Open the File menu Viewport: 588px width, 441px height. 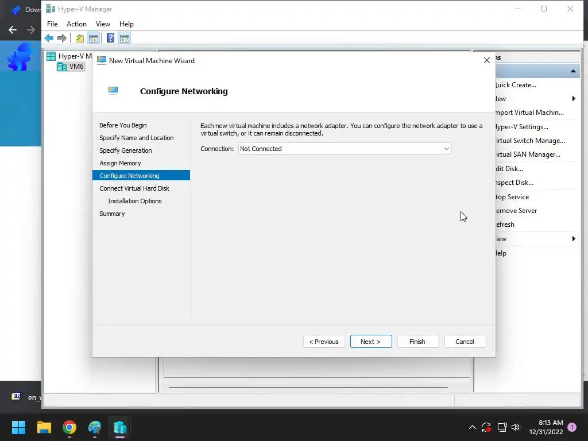(x=52, y=24)
